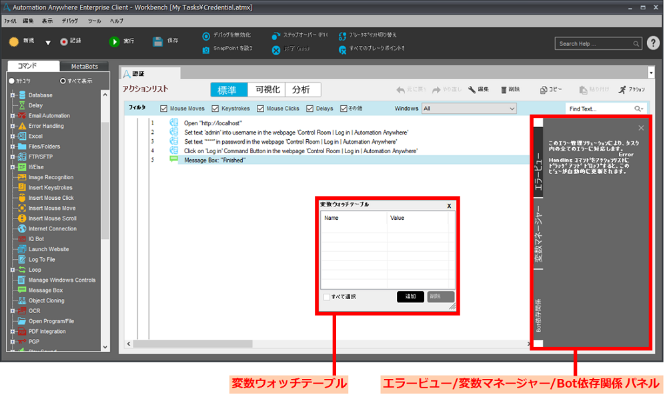Image resolution: width=667 pixels, height=399 pixels.
Task: Check the すべて選択 checkbox in watch table
Action: pyautogui.click(x=327, y=297)
